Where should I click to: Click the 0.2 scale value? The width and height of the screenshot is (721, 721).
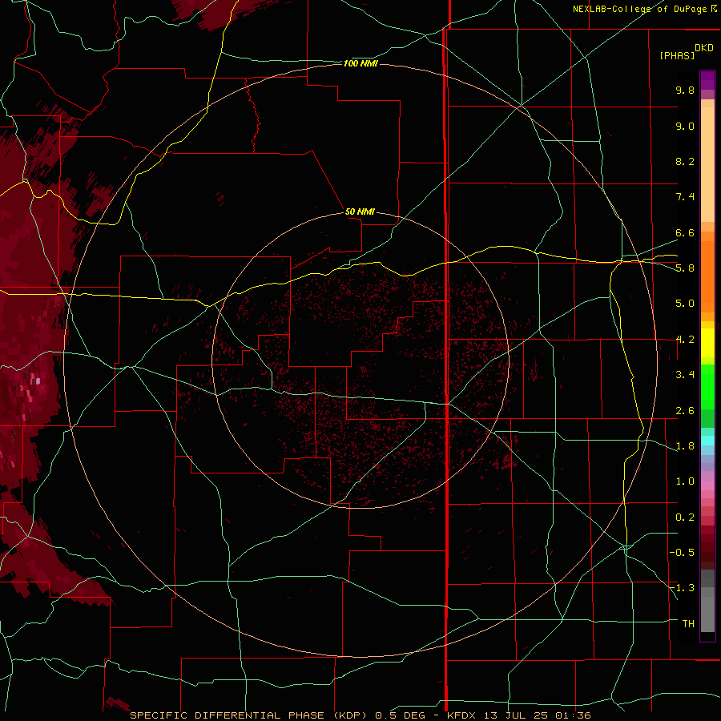click(x=685, y=518)
